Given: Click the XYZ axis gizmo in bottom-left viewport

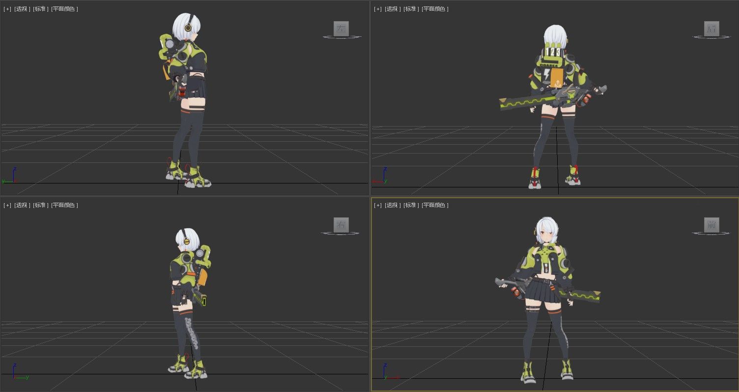Looking at the screenshot, I should 21,371.
